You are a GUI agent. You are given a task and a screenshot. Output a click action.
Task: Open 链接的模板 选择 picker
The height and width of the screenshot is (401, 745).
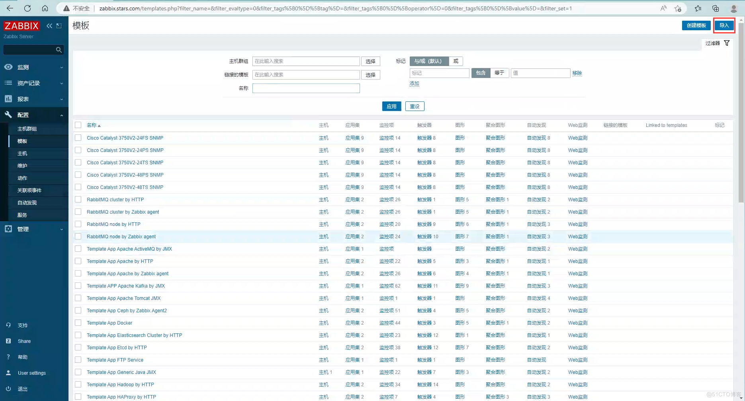tap(371, 75)
